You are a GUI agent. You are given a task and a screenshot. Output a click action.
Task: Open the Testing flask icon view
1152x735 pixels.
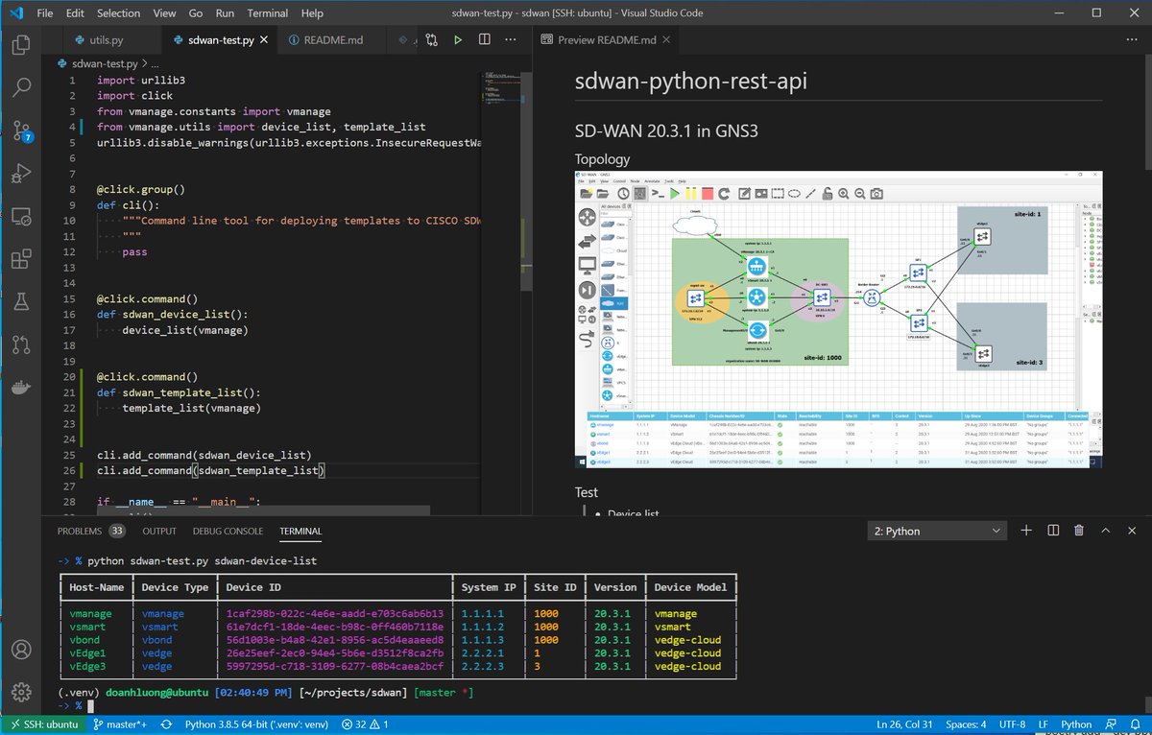pos(21,302)
